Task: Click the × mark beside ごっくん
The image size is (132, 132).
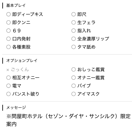Action: point(8,70)
